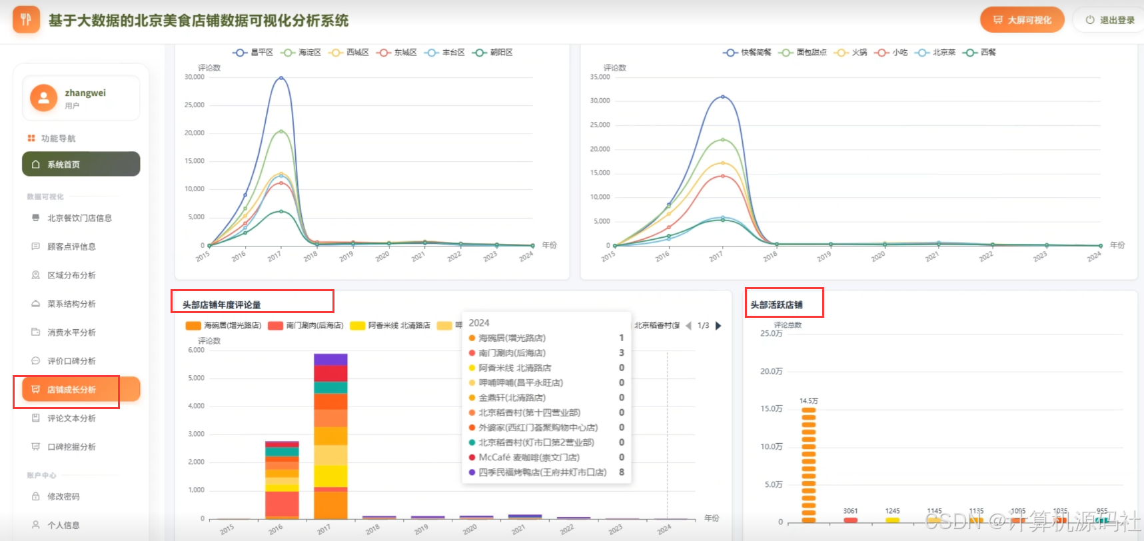Toggle the 西城区 legend series
Viewport: 1144px width, 541px height.
click(x=348, y=52)
